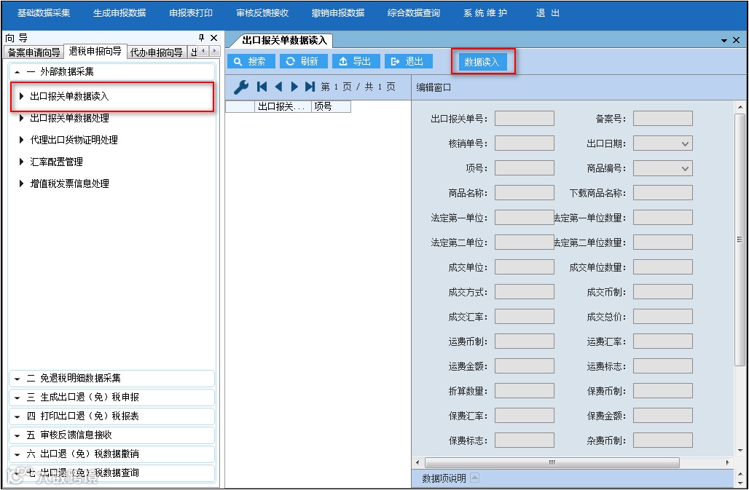This screenshot has height=490, width=749.
Task: Click the 成交总价 input field
Action: [x=663, y=316]
